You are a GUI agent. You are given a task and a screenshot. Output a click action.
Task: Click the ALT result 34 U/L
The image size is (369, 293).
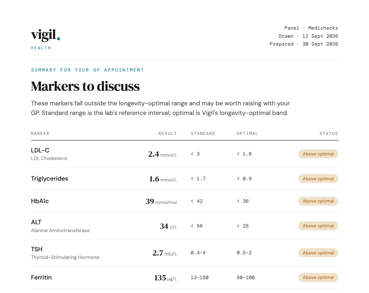point(169,226)
